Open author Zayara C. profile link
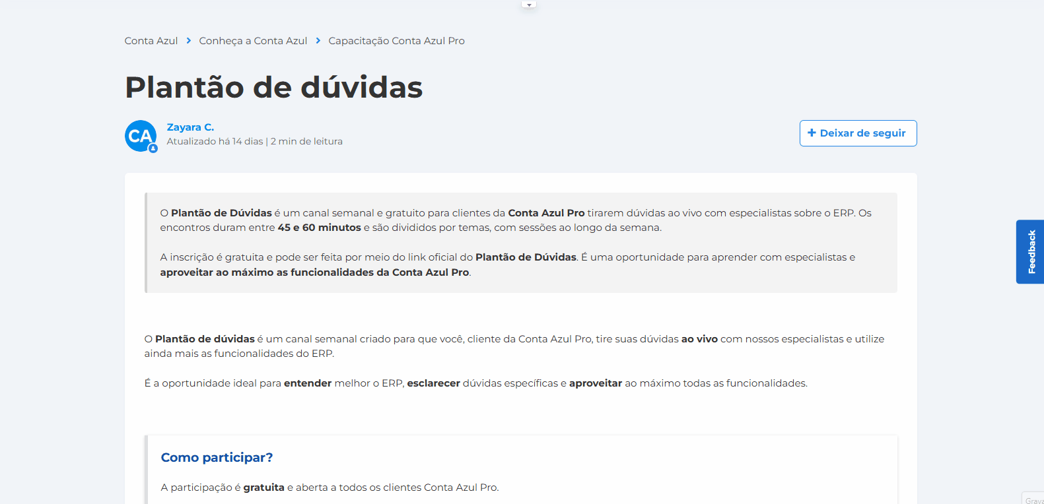 pos(190,127)
